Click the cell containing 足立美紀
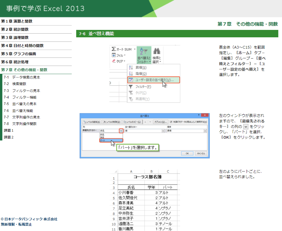Viewport: 282px width, 231px height. (131, 208)
